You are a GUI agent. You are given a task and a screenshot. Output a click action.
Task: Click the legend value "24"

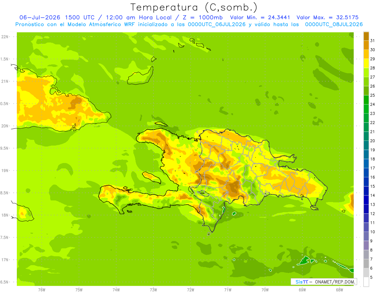[x=372, y=104]
